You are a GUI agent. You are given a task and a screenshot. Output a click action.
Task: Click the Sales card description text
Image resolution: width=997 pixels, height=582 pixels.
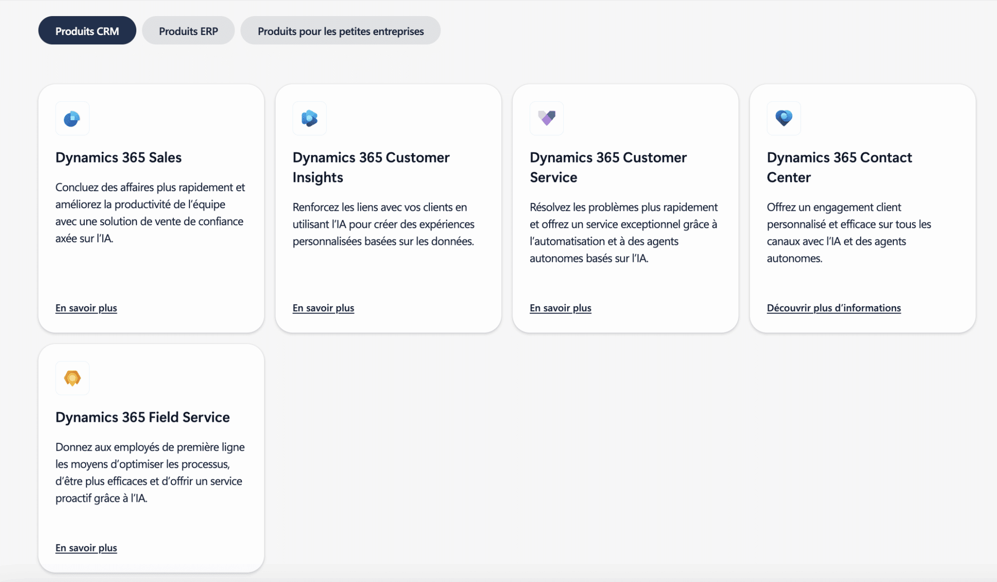pos(150,213)
